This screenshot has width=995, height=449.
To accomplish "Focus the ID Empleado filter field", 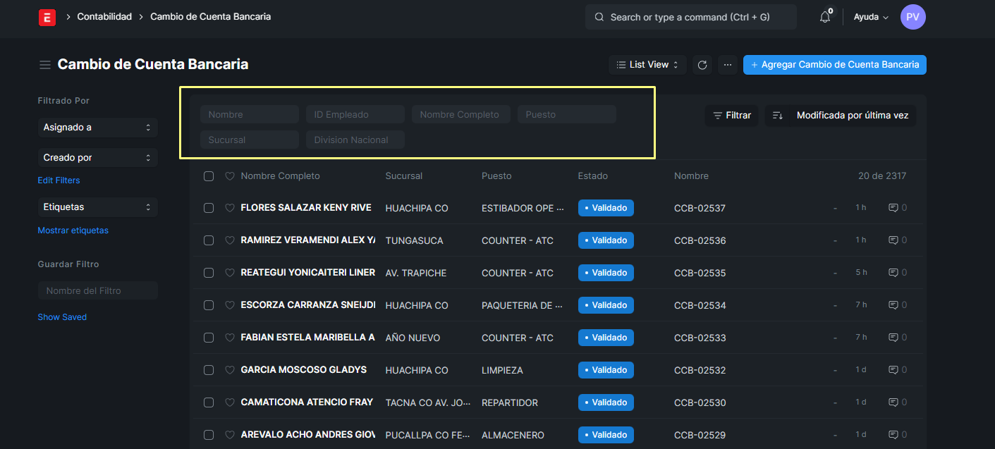I will point(355,115).
